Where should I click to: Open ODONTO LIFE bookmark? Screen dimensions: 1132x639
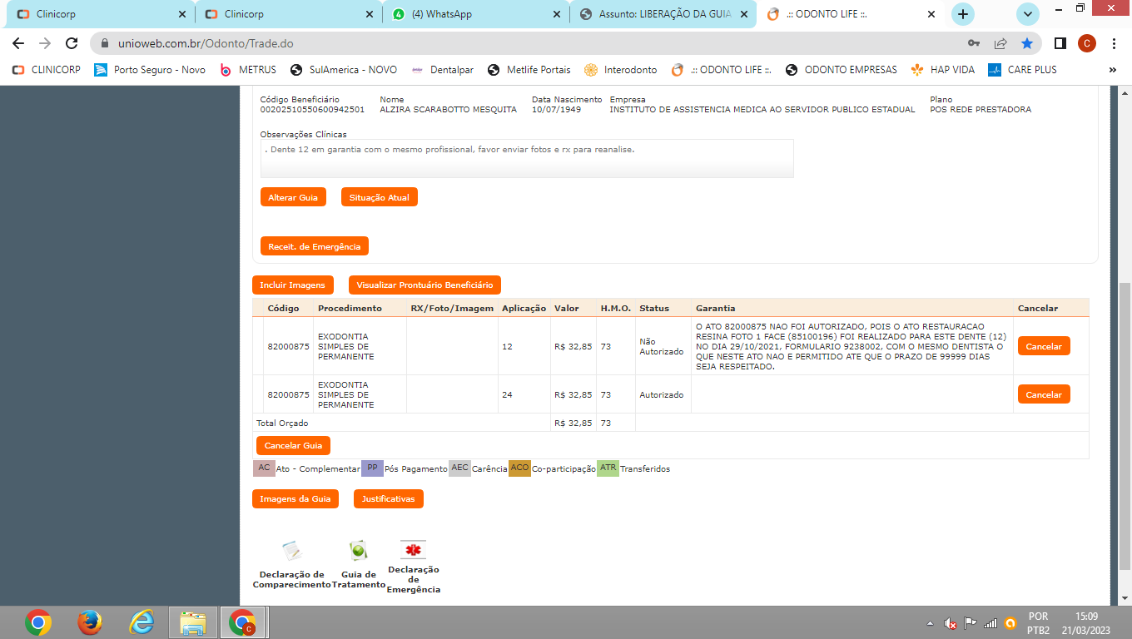pyautogui.click(x=722, y=70)
